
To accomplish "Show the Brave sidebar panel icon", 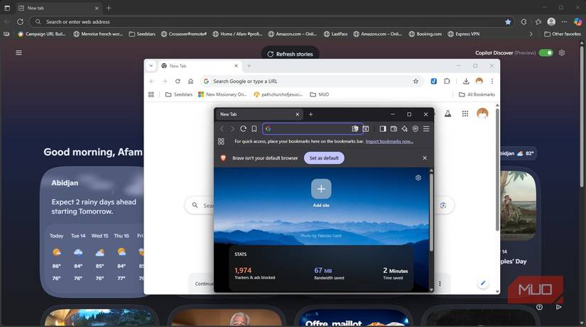I will pos(383,129).
